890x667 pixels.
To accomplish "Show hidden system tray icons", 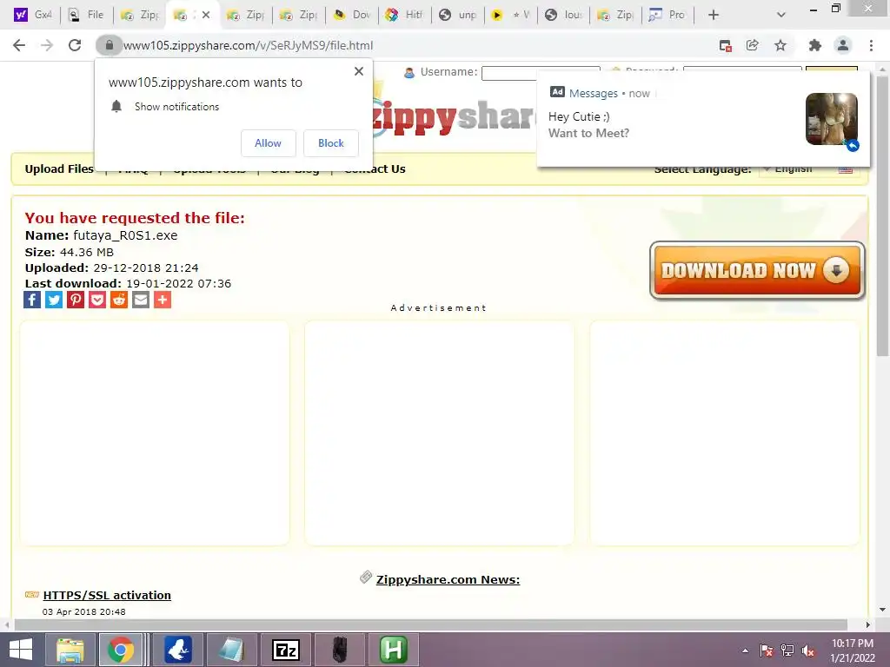I will click(x=745, y=650).
